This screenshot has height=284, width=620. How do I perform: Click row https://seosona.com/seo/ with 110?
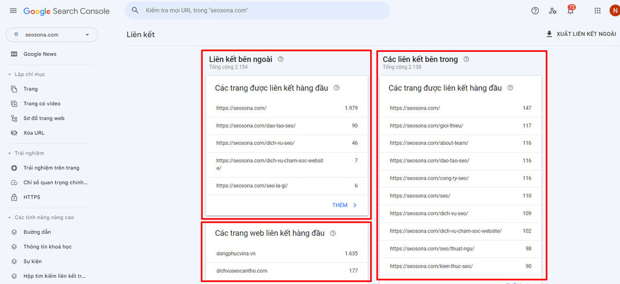click(x=461, y=196)
